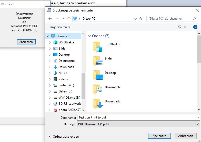Expand Dokumente tree node
Viewport: 201px width, 142px height.
(x=50, y=61)
